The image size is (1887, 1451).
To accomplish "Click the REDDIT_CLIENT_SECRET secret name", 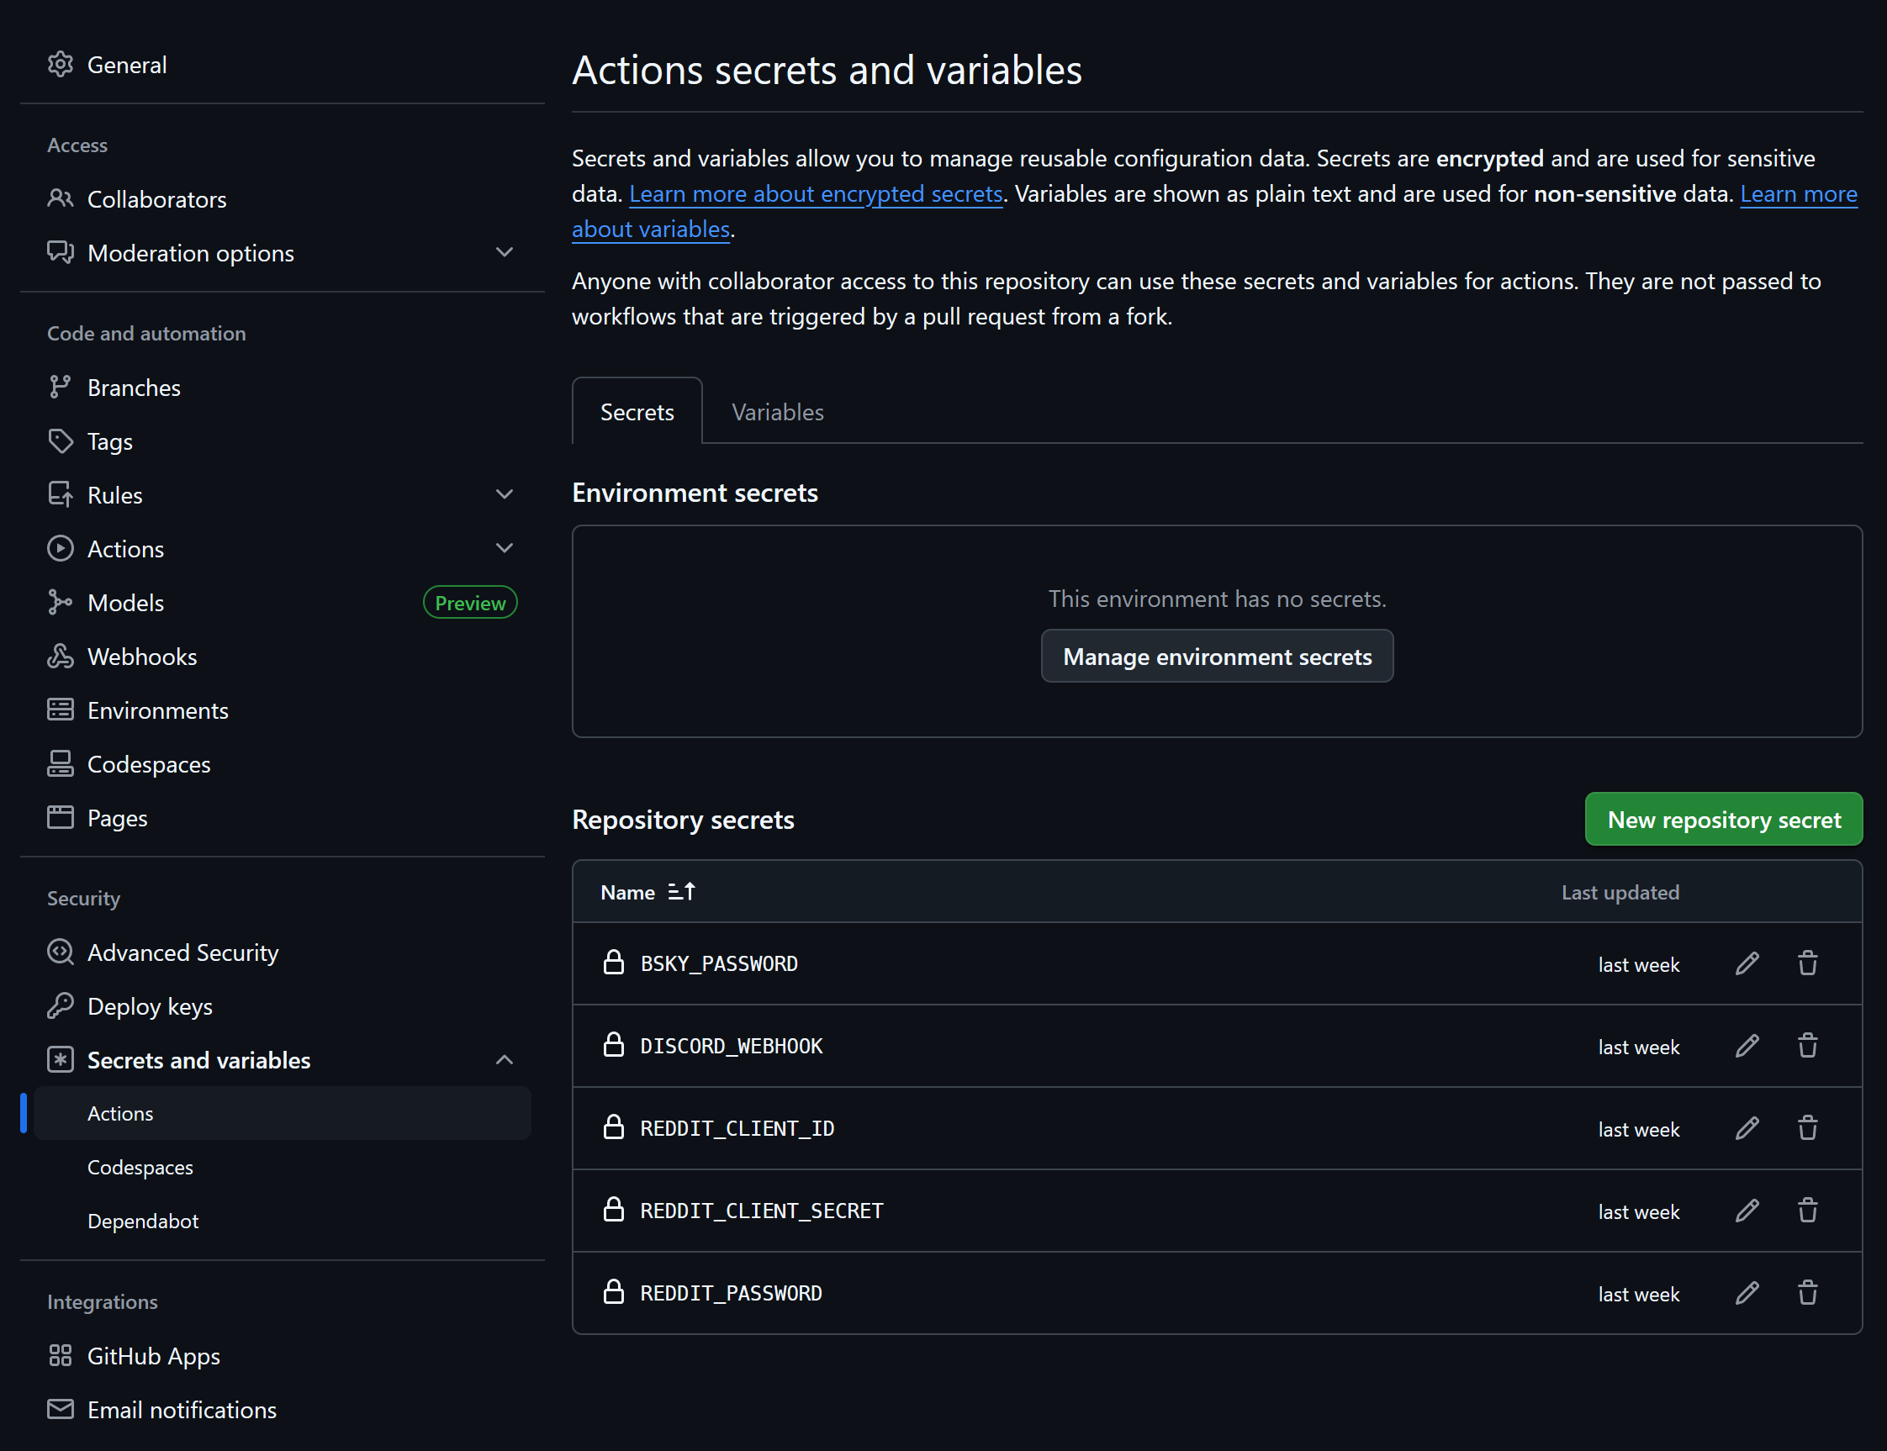I will pyautogui.click(x=761, y=1211).
